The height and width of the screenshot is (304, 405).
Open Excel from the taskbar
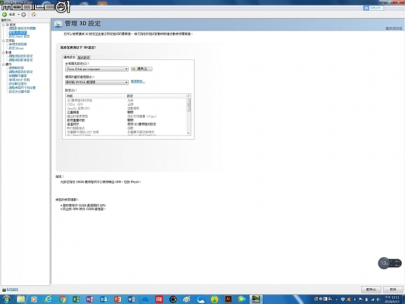point(76,299)
